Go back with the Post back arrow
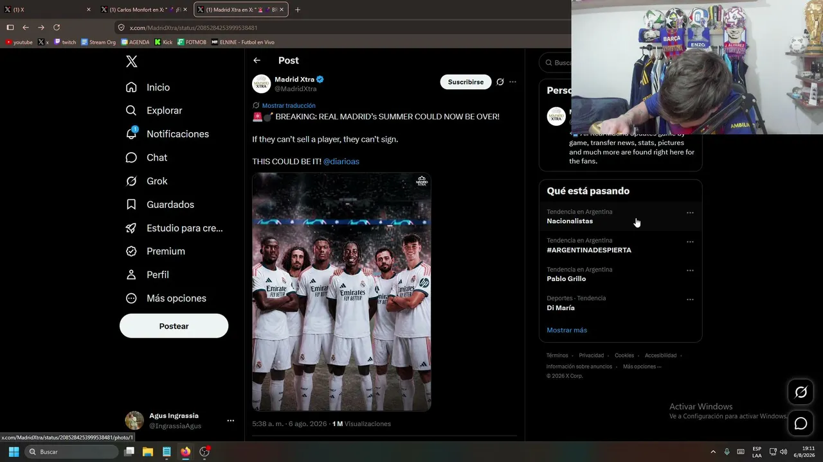Image resolution: width=823 pixels, height=462 pixels. click(257, 60)
